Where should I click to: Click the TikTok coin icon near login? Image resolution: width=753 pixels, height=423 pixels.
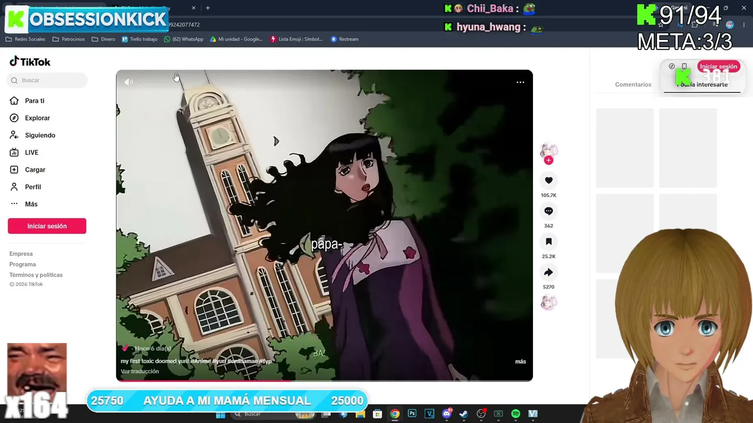(x=672, y=66)
